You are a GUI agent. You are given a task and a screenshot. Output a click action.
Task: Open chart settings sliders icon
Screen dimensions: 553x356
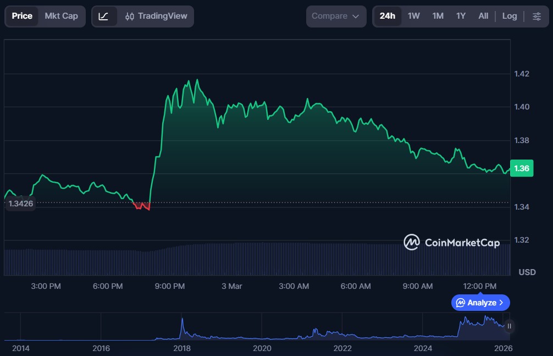[537, 17]
